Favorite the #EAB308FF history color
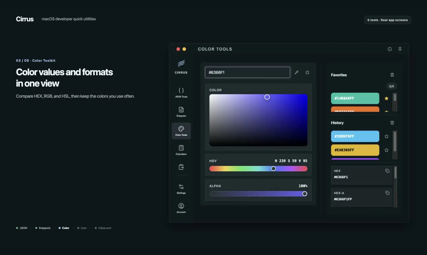This screenshot has height=255, width=427. (387, 150)
